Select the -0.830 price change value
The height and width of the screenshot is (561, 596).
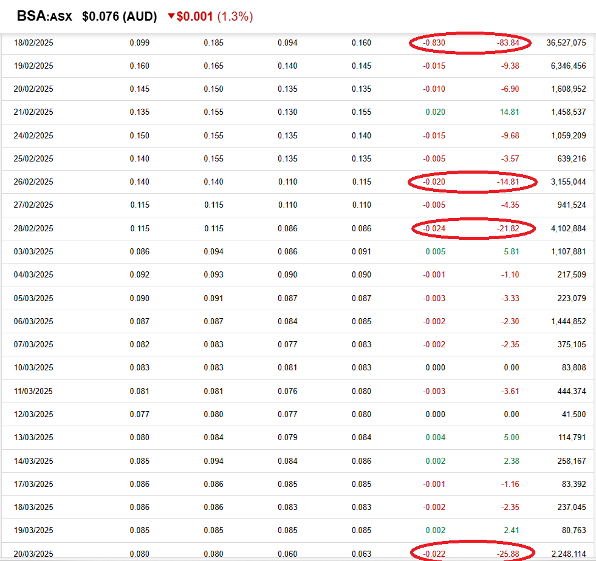[x=434, y=42]
